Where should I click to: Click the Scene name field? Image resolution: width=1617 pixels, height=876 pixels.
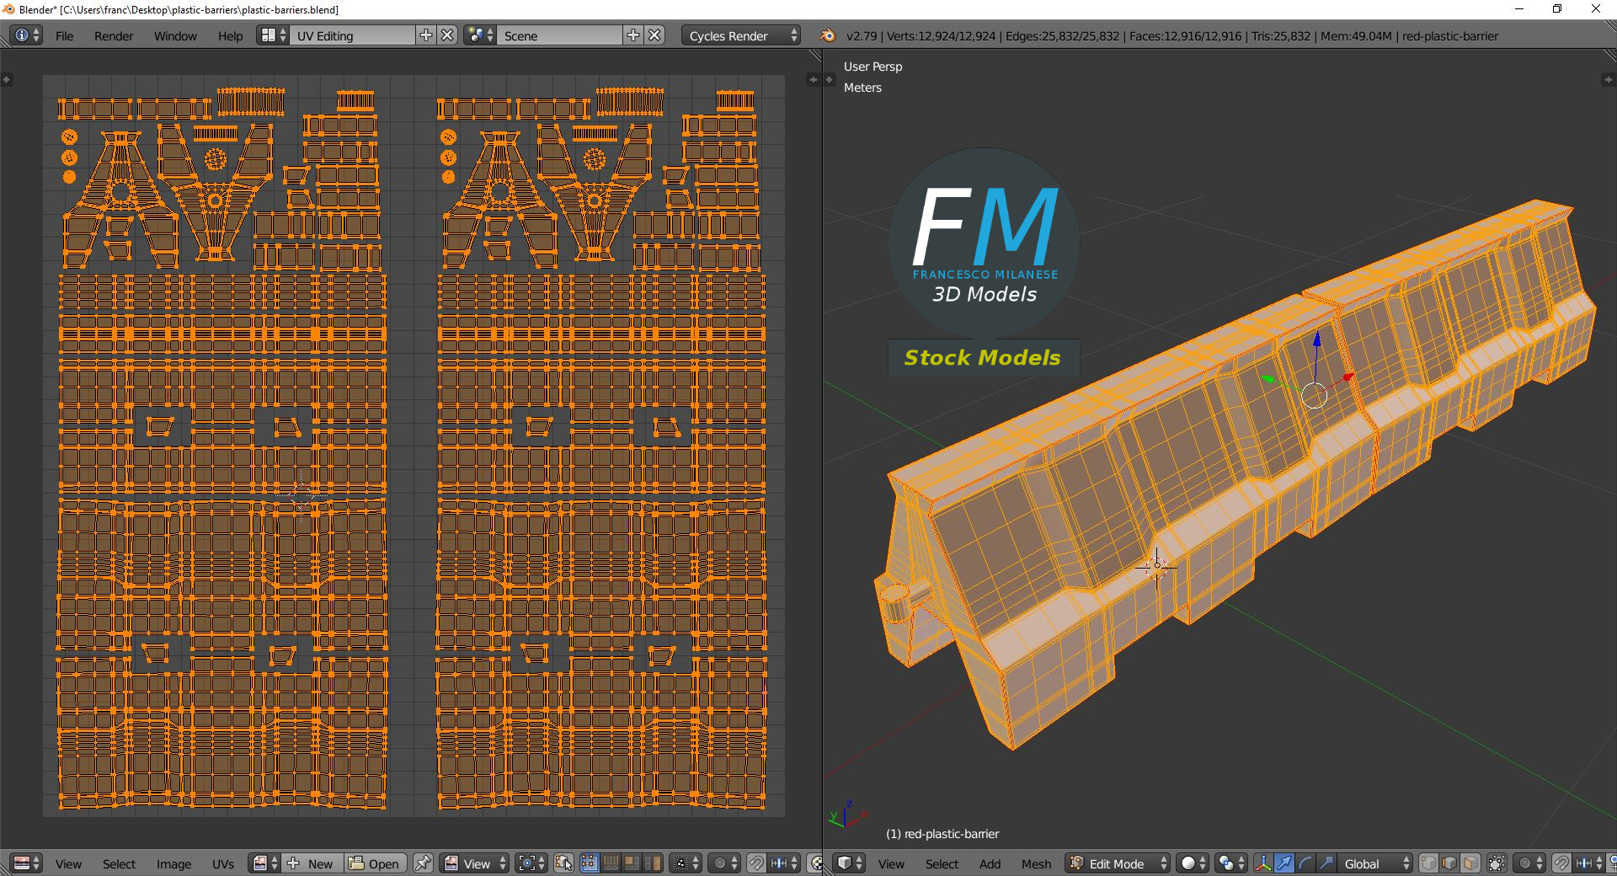pyautogui.click(x=559, y=35)
